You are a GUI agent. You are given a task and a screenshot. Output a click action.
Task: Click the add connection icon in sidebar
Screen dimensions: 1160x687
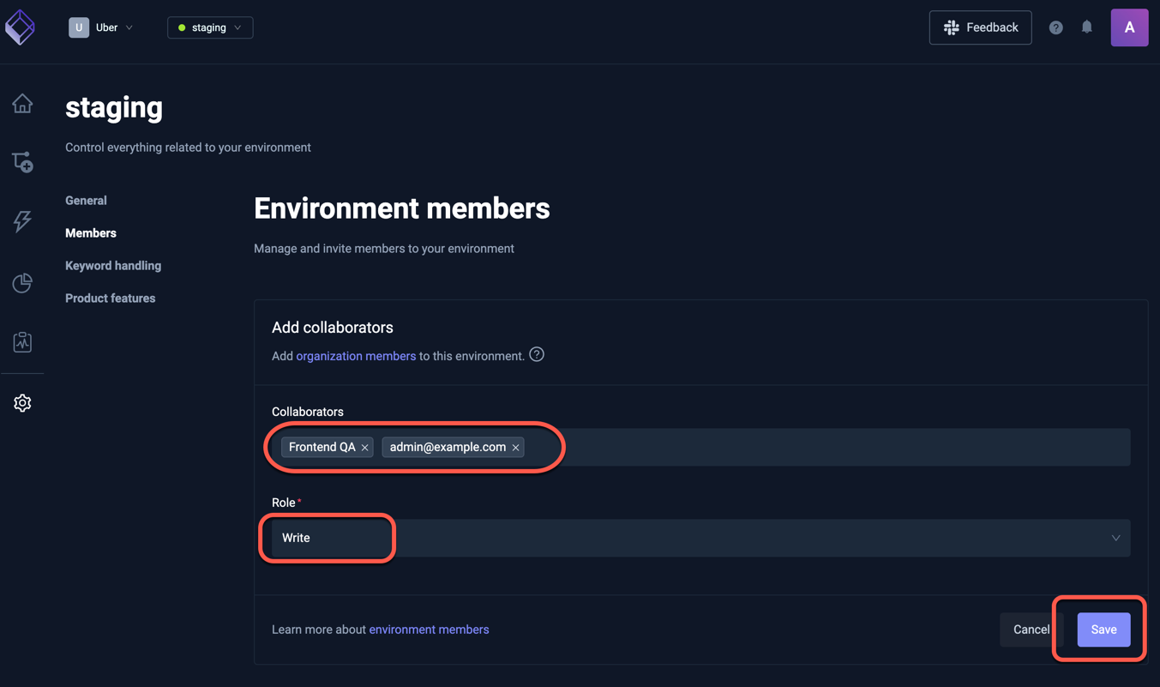22,162
